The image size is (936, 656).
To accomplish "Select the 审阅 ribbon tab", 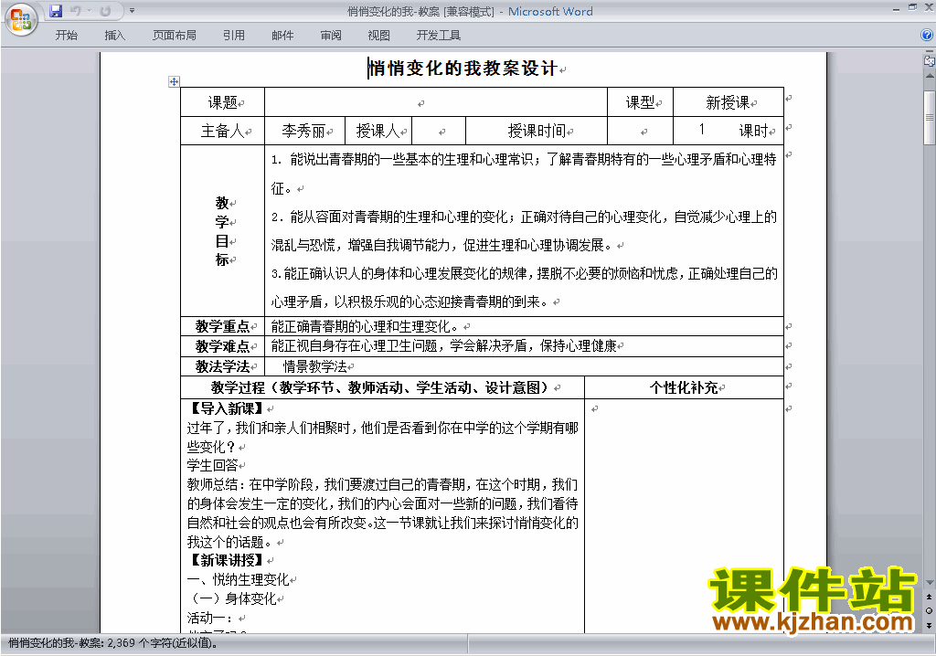I will pyautogui.click(x=331, y=36).
